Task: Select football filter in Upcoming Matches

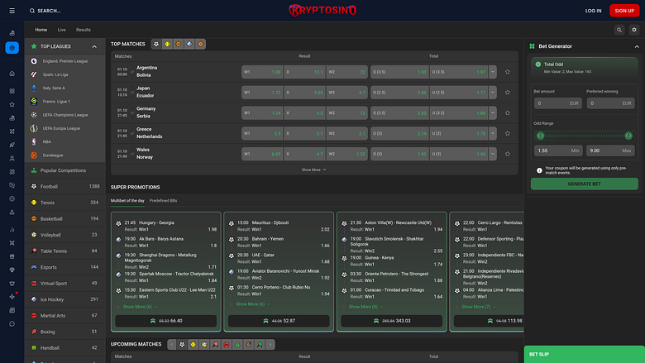Action: (182, 345)
